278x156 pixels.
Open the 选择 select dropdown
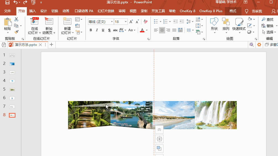coord(269,32)
